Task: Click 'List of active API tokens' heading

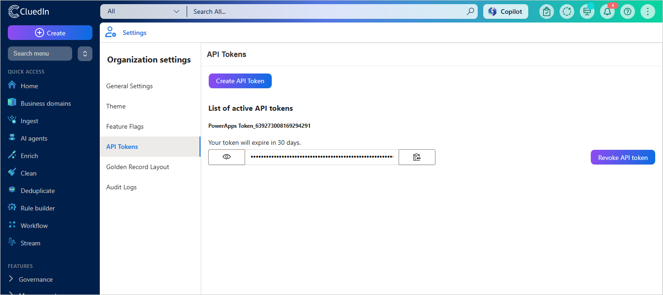Action: pyautogui.click(x=251, y=108)
